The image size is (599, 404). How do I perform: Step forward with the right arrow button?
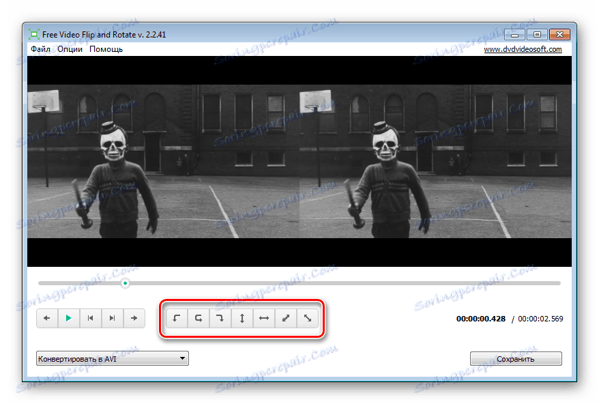[x=134, y=318]
